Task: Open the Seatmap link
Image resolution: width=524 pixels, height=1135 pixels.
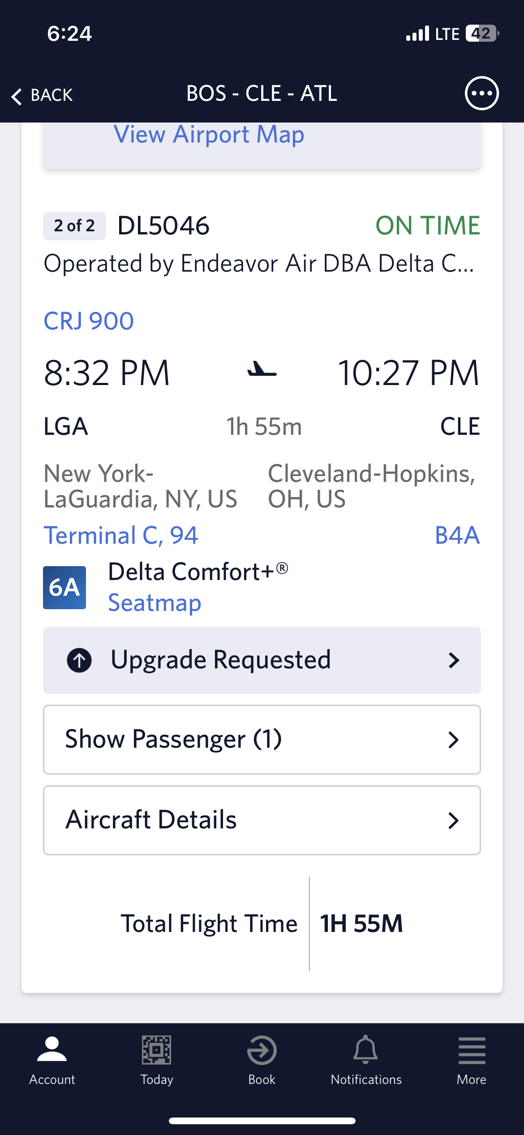Action: click(x=155, y=603)
